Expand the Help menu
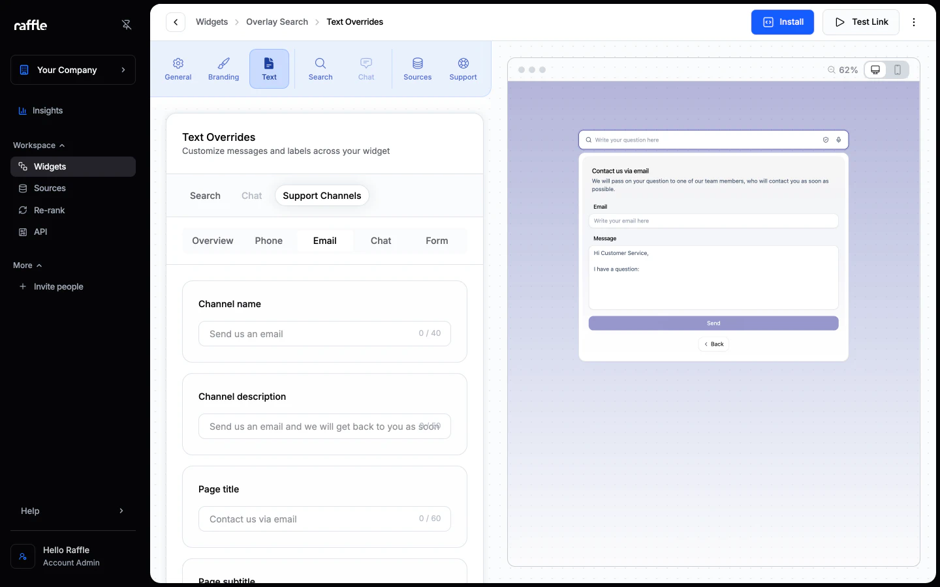The height and width of the screenshot is (587, 940). (73, 511)
